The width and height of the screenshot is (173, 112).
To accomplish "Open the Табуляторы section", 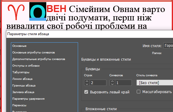I will (21, 72).
